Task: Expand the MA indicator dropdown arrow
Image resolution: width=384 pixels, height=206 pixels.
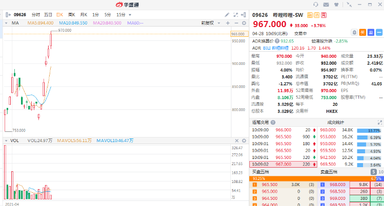Action: pyautogui.click(x=7, y=23)
